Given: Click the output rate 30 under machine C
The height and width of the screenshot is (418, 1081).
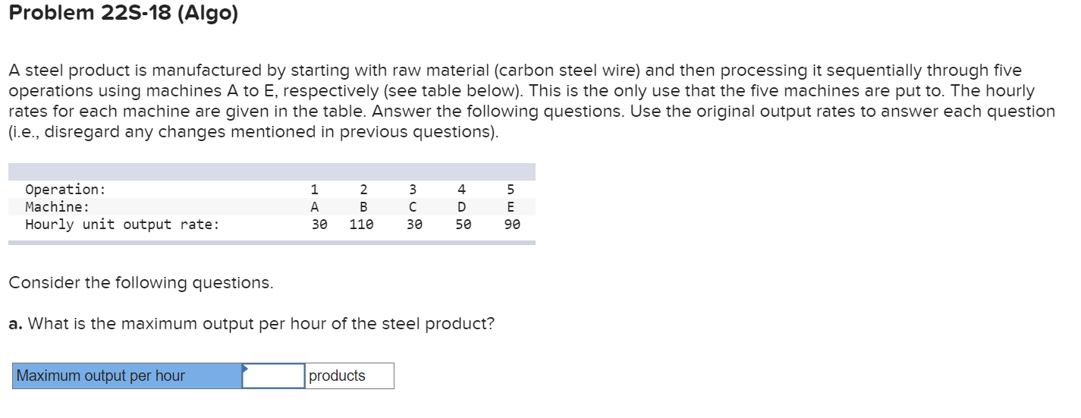Looking at the screenshot, I should (x=413, y=225).
